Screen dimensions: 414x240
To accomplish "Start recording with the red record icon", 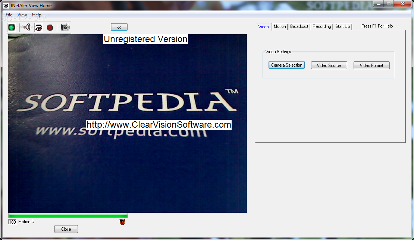I will pyautogui.click(x=50, y=28).
